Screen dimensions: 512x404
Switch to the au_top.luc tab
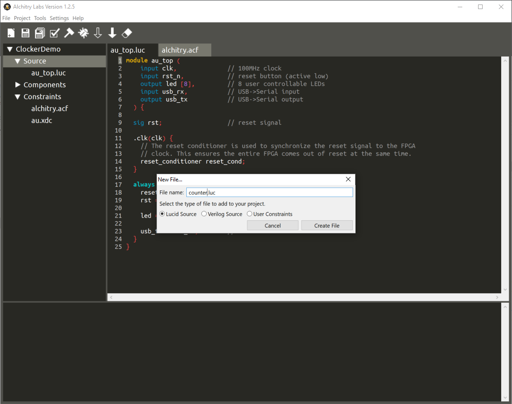[x=133, y=50]
